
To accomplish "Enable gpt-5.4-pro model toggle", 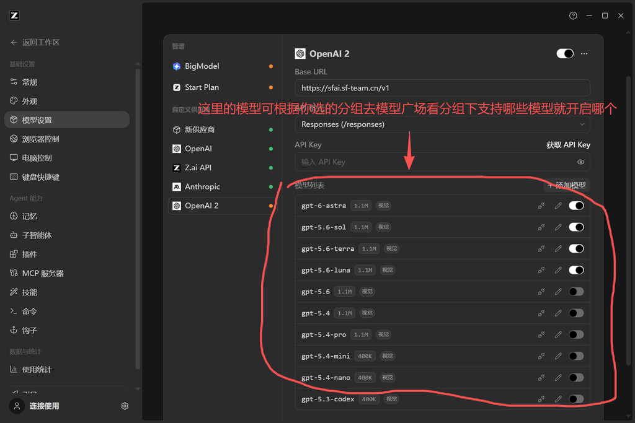I will [576, 334].
